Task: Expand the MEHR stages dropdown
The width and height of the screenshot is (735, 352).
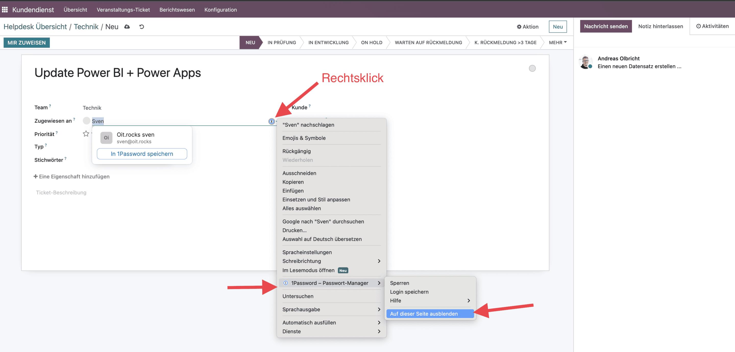Action: (x=557, y=43)
